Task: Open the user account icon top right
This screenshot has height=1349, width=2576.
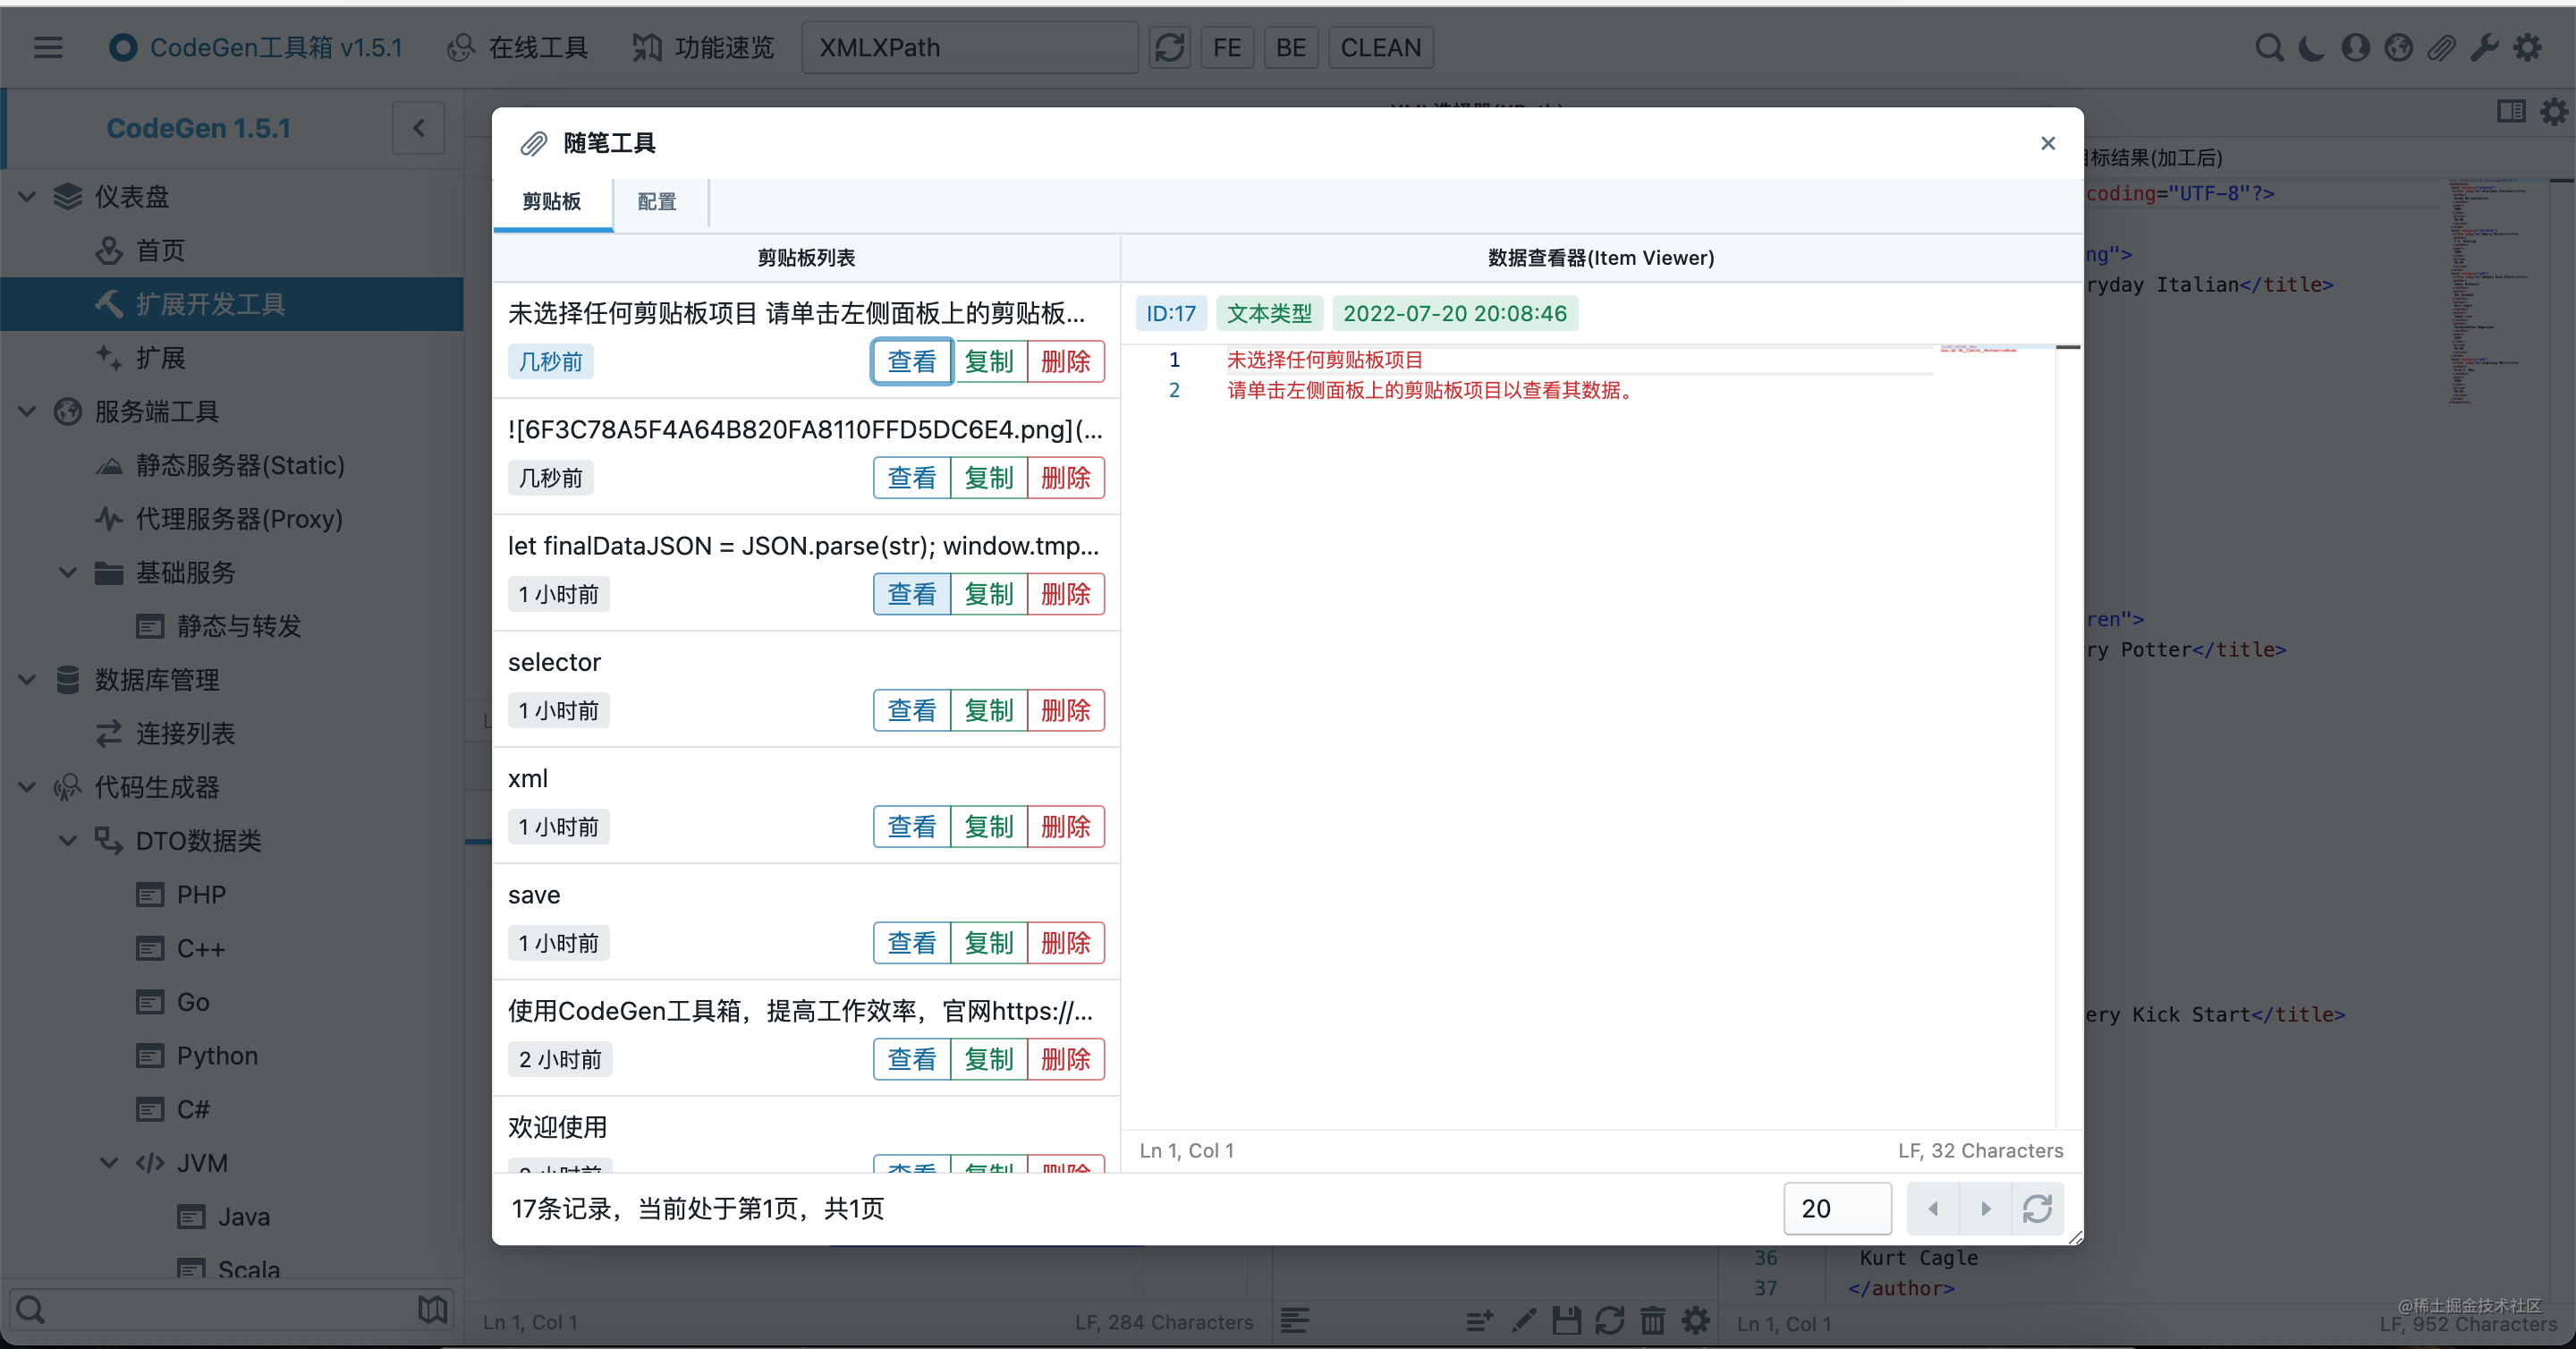Action: tap(2356, 47)
